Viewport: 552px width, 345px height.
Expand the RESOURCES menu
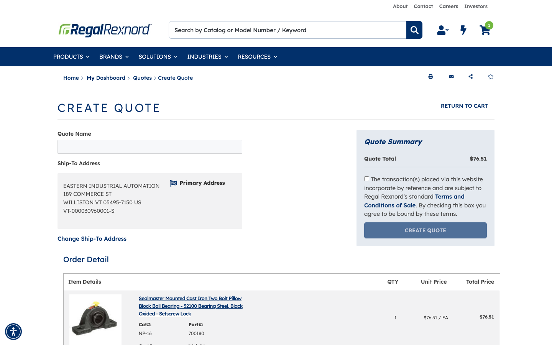click(257, 57)
